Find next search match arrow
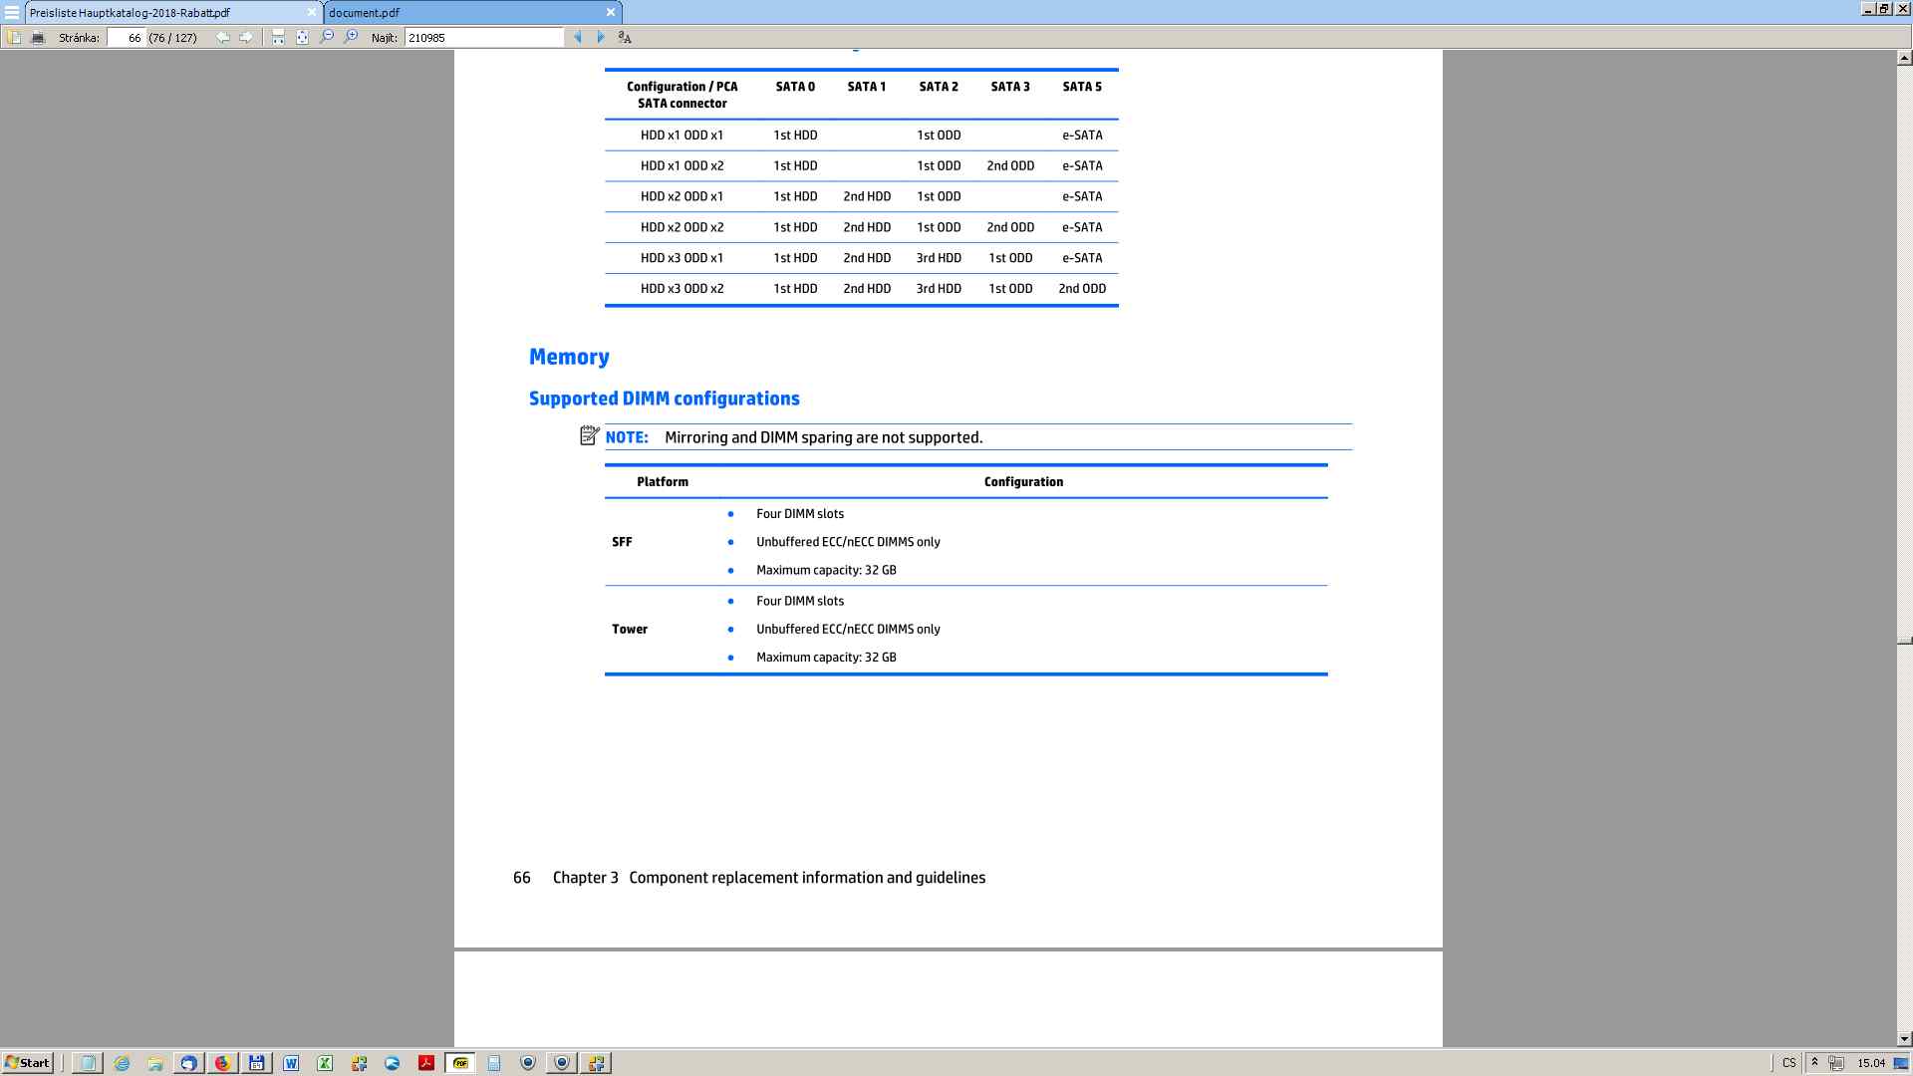This screenshot has height=1076, width=1913. tap(601, 38)
